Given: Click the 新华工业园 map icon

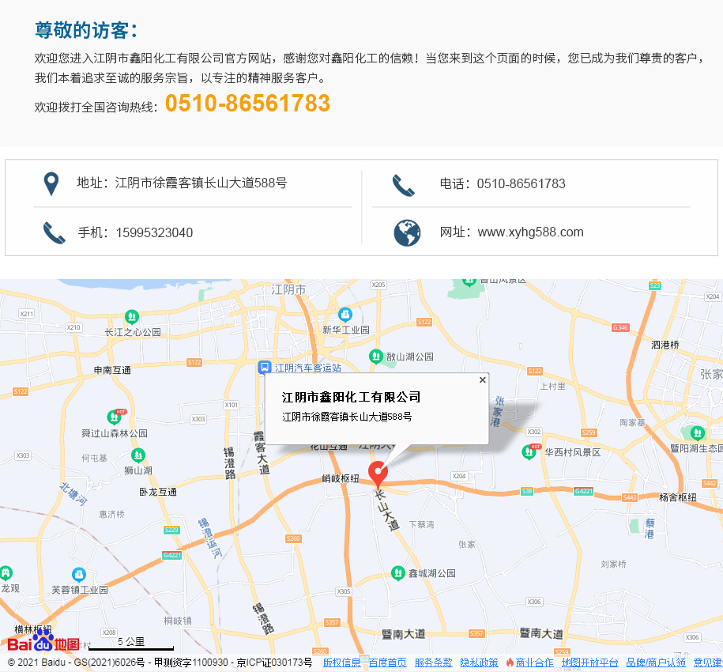Looking at the screenshot, I should (x=345, y=315).
